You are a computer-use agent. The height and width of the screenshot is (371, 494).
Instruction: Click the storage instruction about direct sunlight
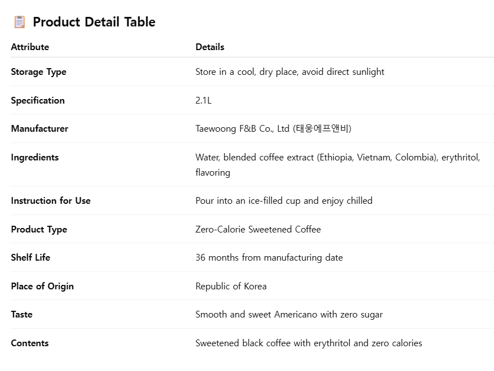[290, 72]
